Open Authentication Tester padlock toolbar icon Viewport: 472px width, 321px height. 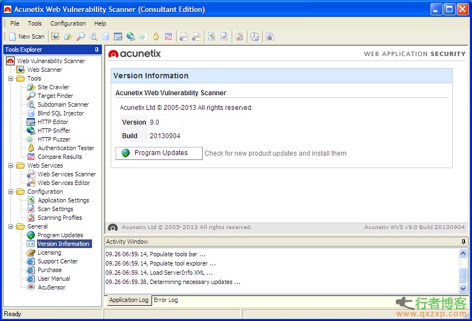(156, 36)
